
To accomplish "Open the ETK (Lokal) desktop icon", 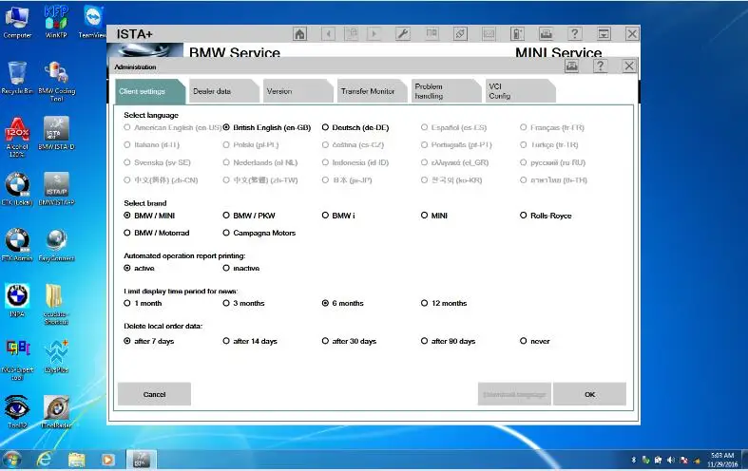I will (x=17, y=189).
